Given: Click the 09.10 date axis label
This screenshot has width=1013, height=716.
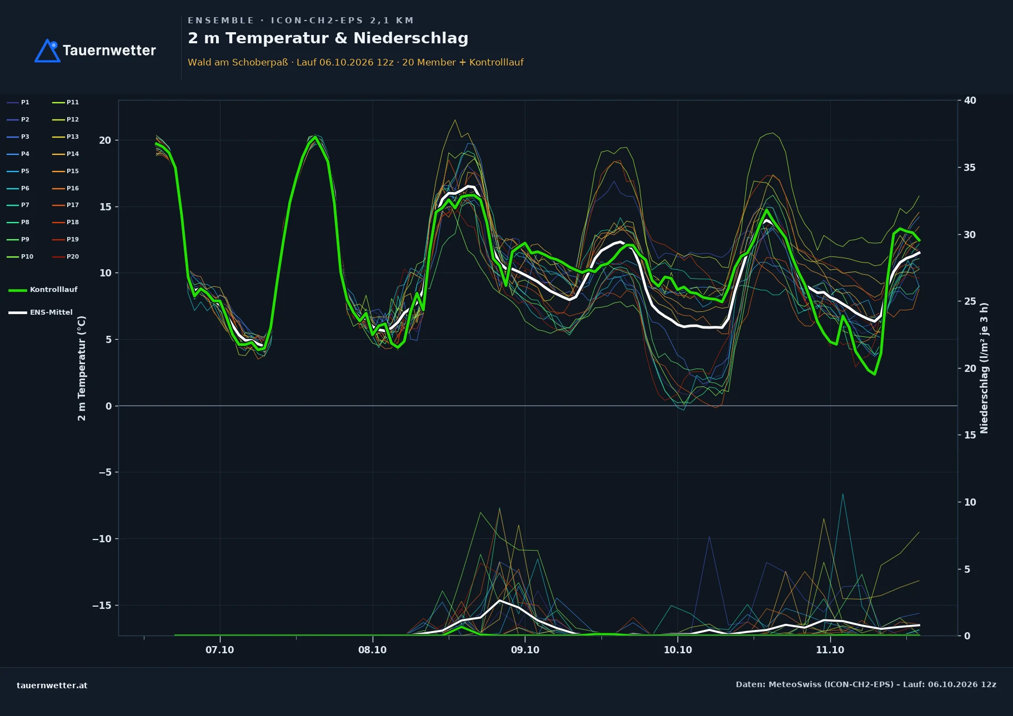Looking at the screenshot, I should pos(525,650).
